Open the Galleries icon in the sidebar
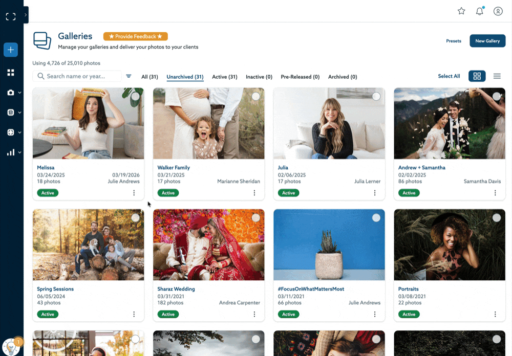The height and width of the screenshot is (356, 512). pyautogui.click(x=10, y=72)
